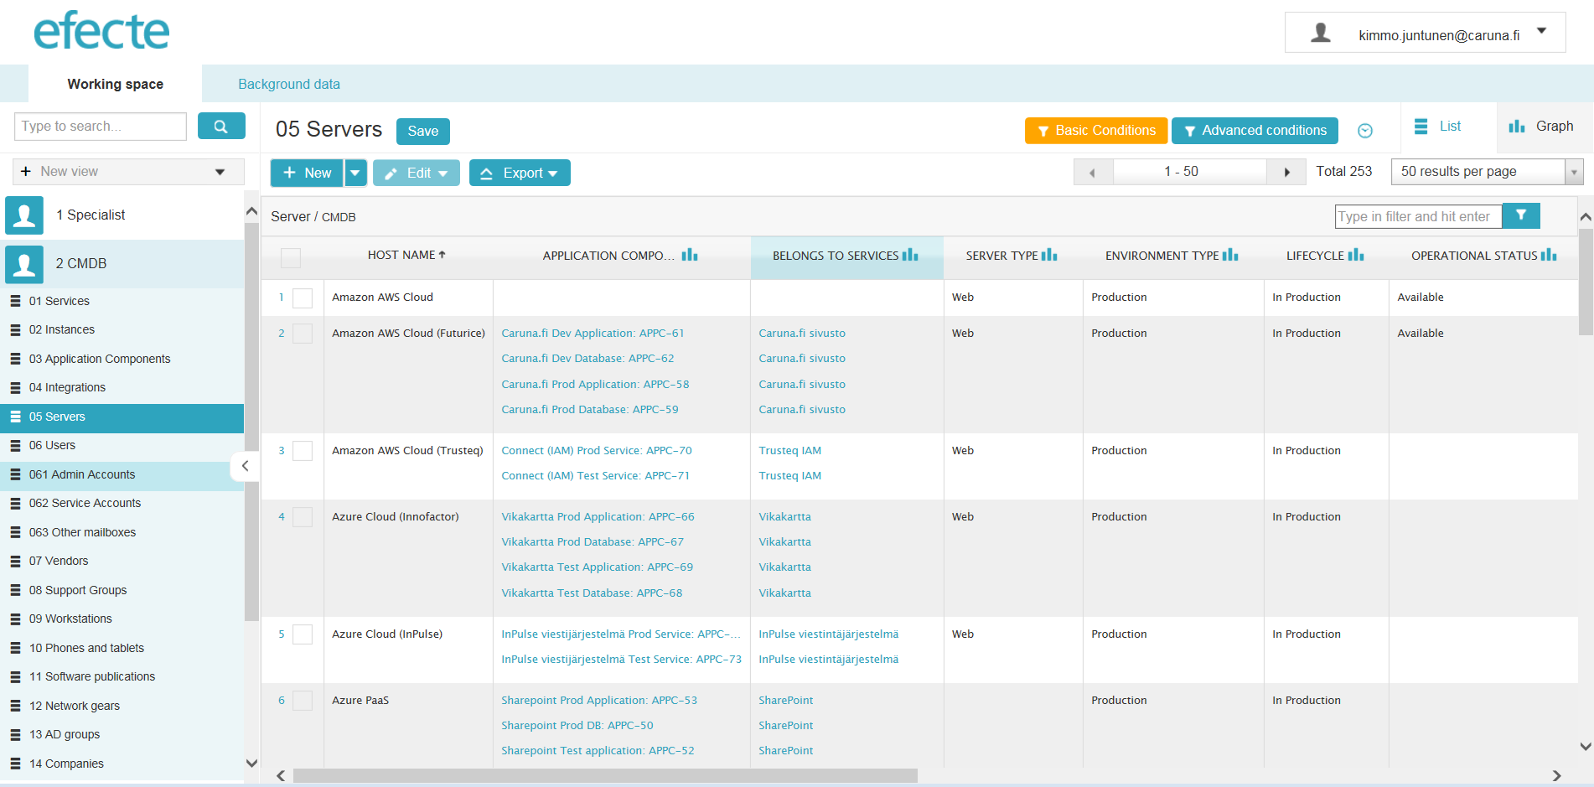1594x787 pixels.
Task: Open chart for Belongs To Services column
Action: [910, 255]
